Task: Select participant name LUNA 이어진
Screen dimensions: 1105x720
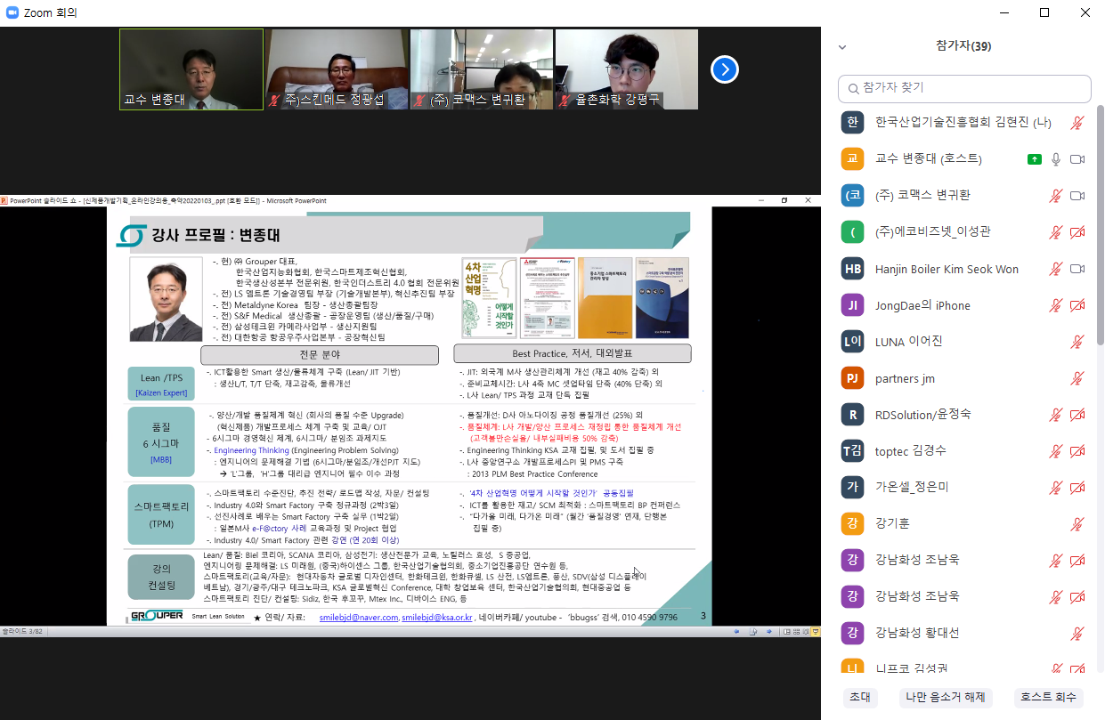Action: (x=908, y=342)
